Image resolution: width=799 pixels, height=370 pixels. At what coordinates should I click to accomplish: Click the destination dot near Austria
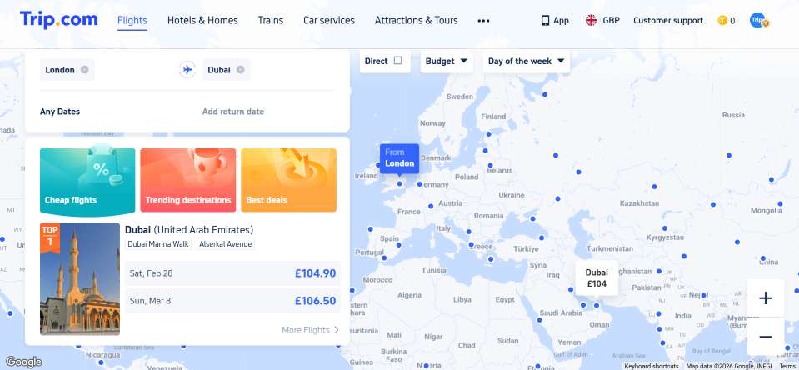(x=431, y=207)
